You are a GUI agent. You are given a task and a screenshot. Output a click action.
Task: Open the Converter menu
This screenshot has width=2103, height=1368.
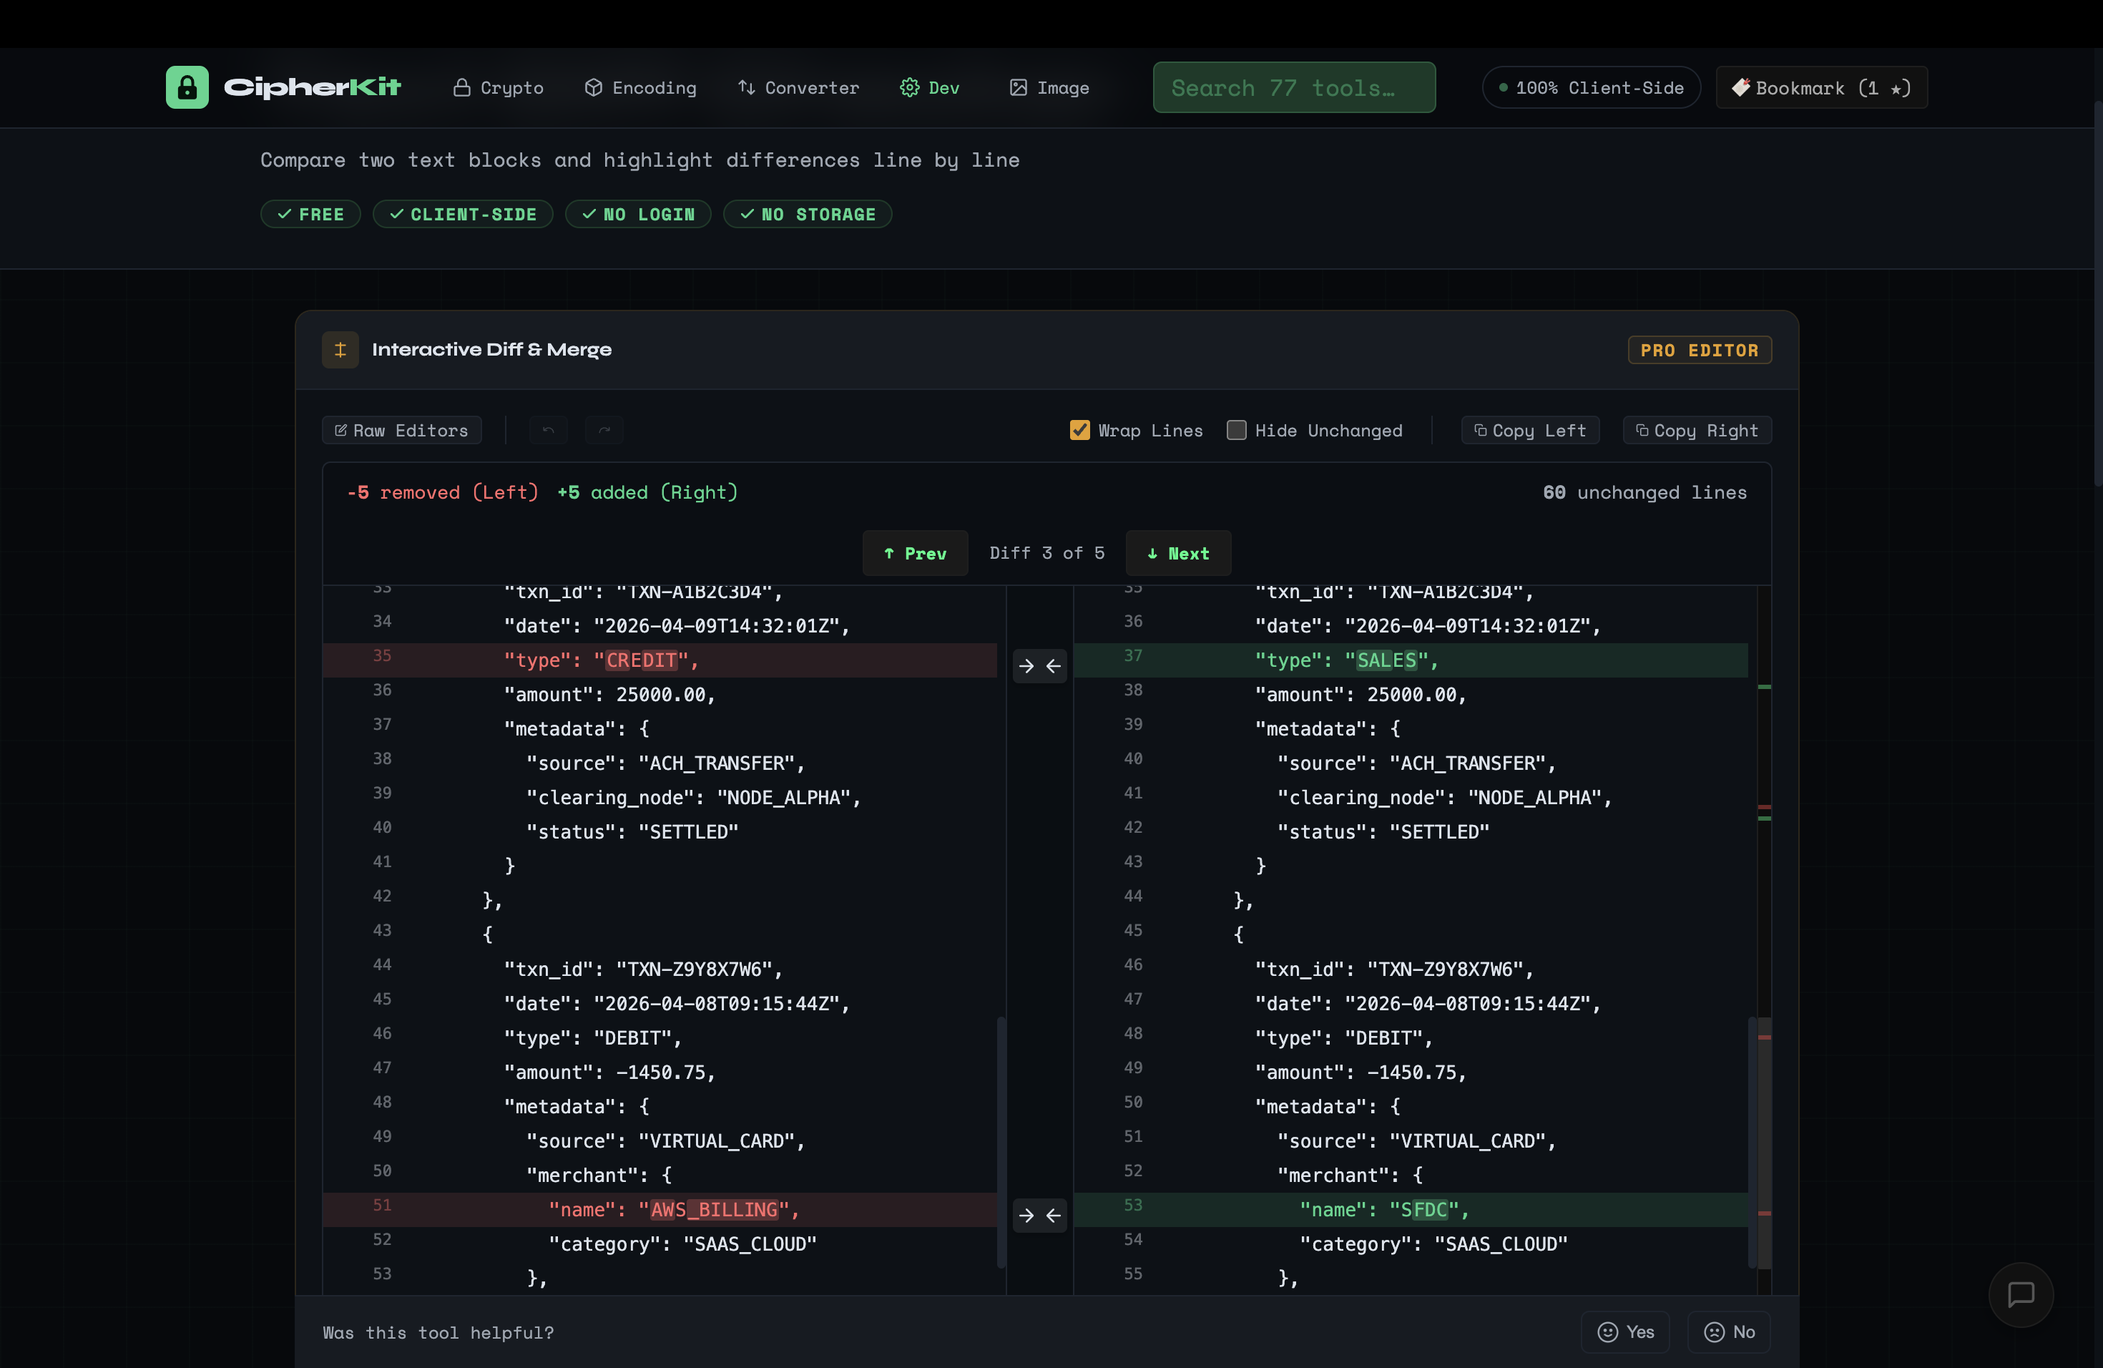pos(799,87)
